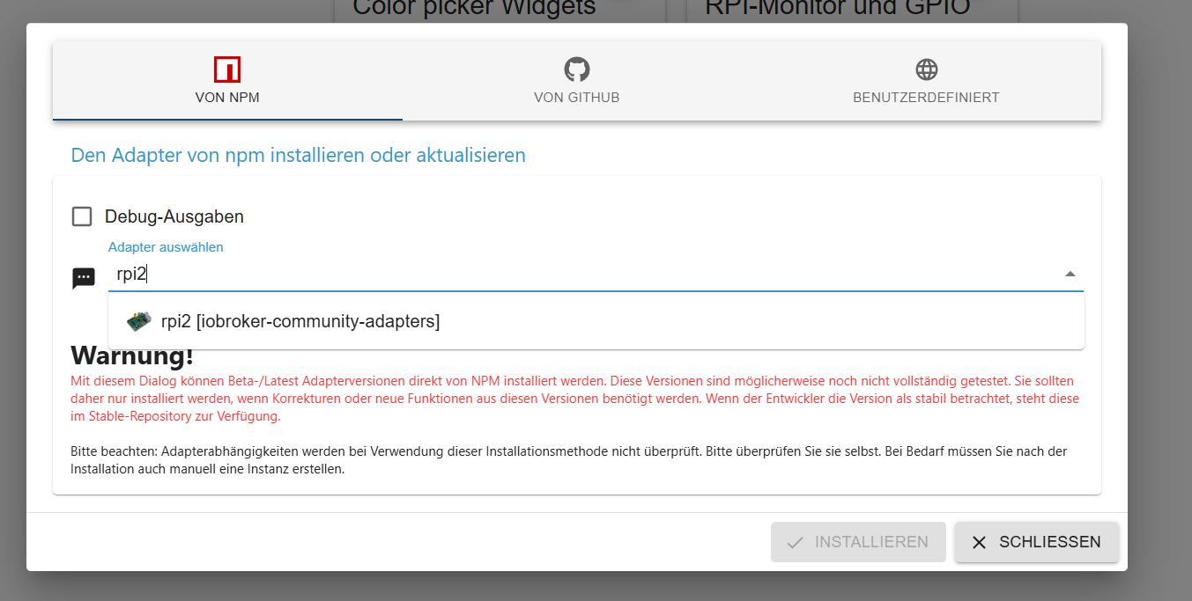Select rpi2 [iobroker-community-adapters] option
Viewport: 1192px width, 601px height.
pos(596,321)
